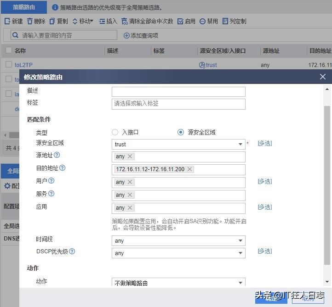The image size is (332, 307).
Task: Remove the any tag in 源地址
Action: [x=130, y=156]
